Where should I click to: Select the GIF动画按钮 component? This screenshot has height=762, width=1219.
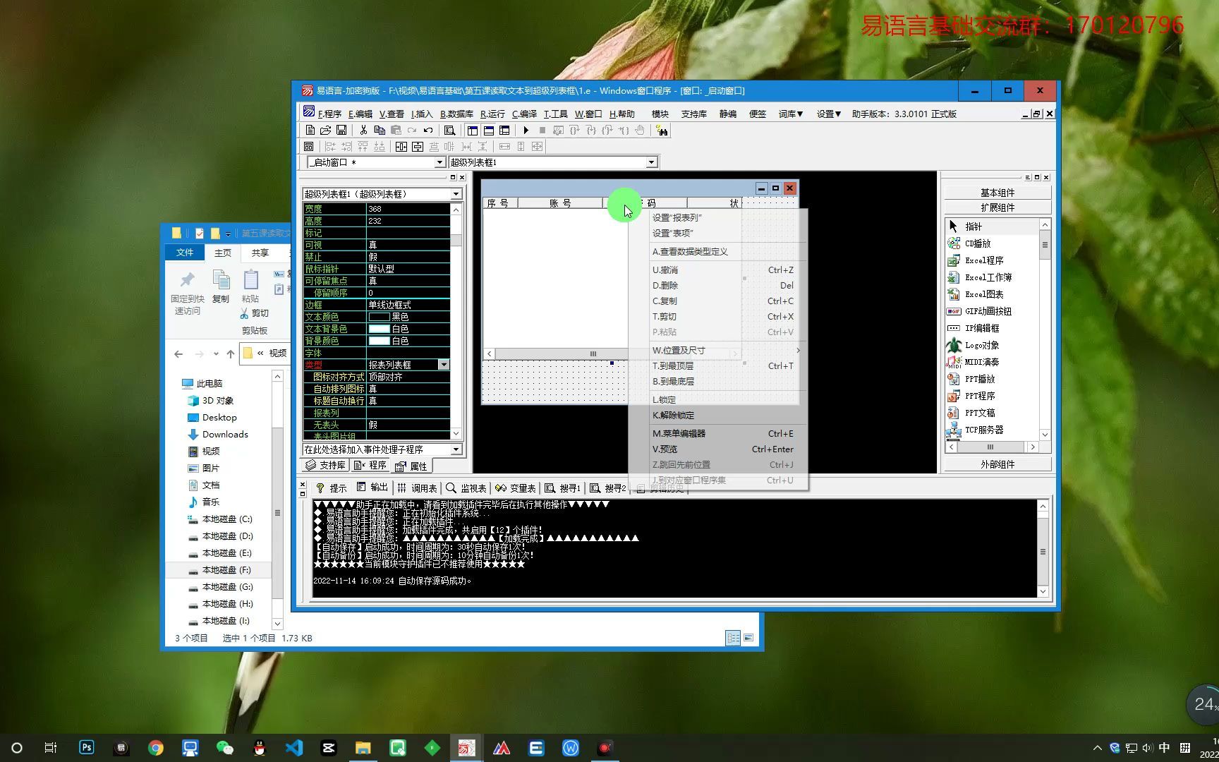988,311
